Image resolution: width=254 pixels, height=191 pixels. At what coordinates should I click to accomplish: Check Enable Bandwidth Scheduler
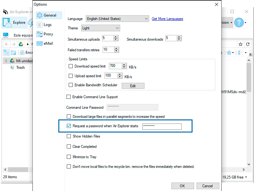coord(71,85)
